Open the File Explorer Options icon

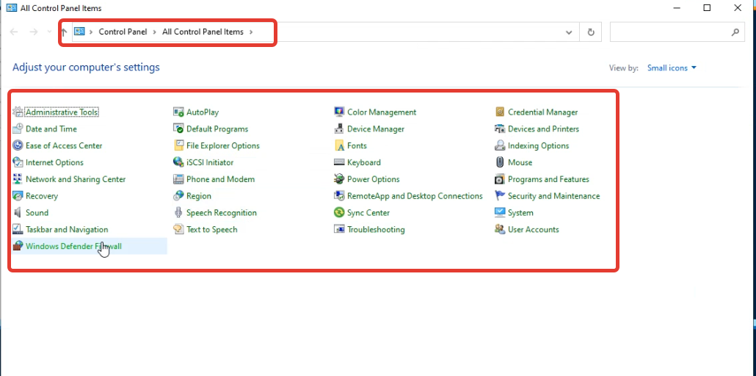(x=178, y=145)
